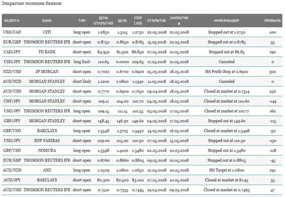Sort by STOP LOSS column header
The height and width of the screenshot is (197, 285).
click(138, 21)
